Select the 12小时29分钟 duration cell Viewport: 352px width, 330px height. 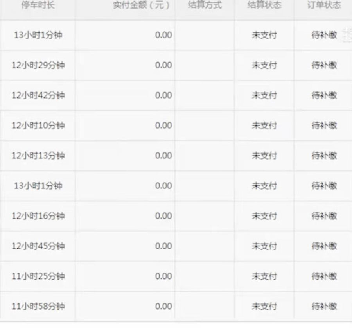38,65
